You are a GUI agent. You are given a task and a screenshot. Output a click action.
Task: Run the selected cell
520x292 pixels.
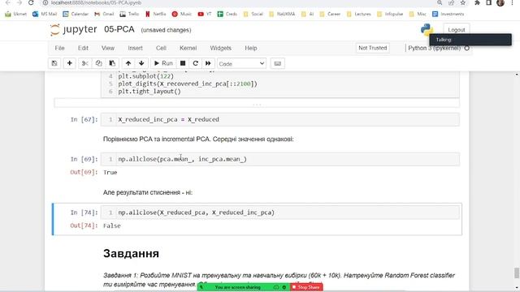(163, 63)
